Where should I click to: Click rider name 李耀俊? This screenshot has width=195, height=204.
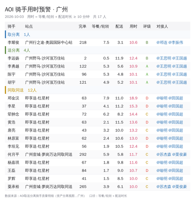click(13, 42)
